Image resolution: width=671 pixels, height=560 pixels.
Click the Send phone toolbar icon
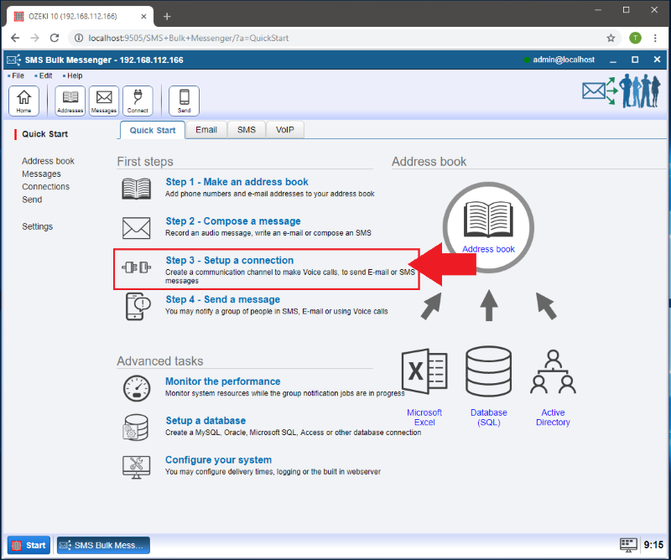[184, 100]
